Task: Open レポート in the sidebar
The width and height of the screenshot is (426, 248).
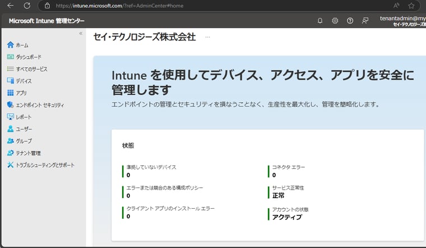Action: click(x=24, y=117)
